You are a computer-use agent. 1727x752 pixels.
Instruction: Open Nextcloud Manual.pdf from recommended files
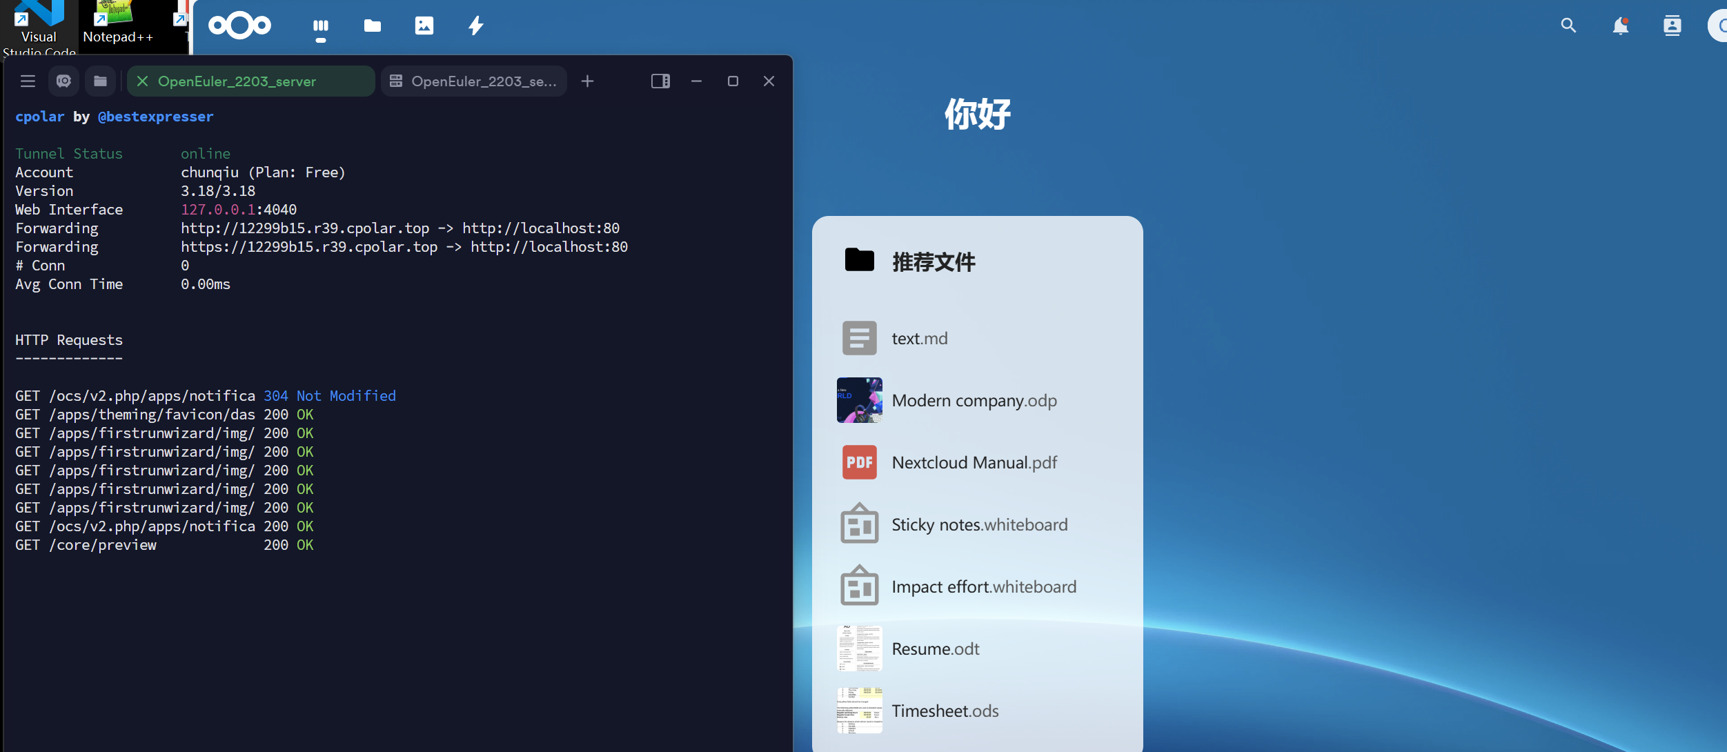974,462
